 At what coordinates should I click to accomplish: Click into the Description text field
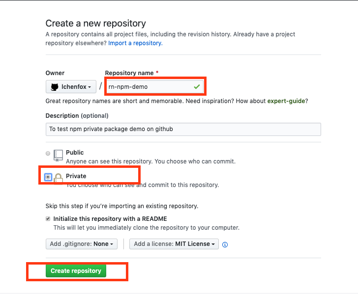[183, 129]
